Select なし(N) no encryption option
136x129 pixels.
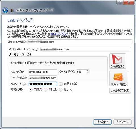click(61, 90)
